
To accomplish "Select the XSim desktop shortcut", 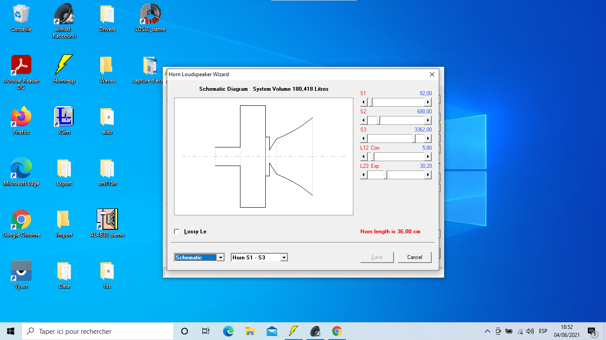I will (x=64, y=120).
